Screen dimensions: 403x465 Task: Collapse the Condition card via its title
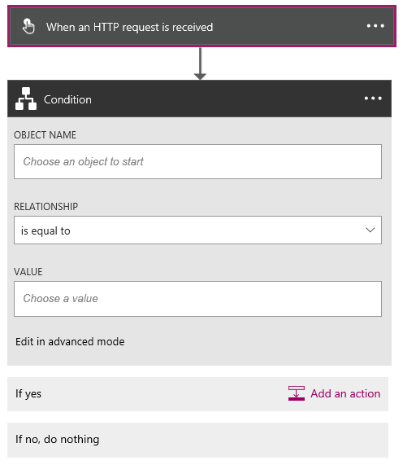pyautogui.click(x=67, y=99)
